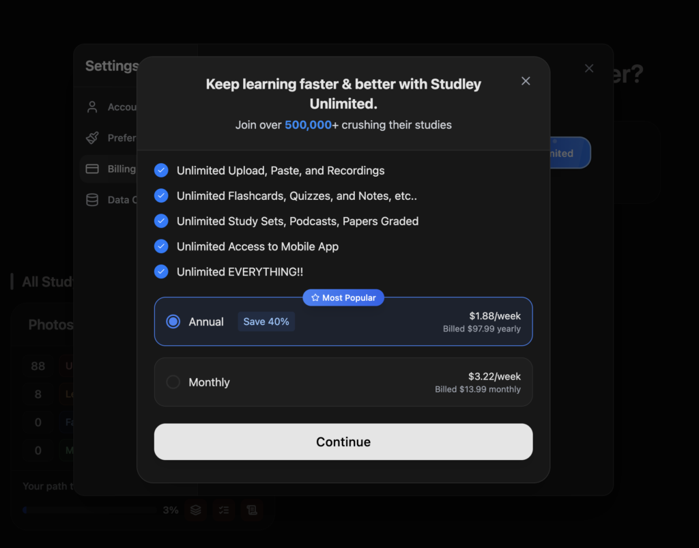The height and width of the screenshot is (548, 699).
Task: Dismiss the Studley Unlimited dialog with the X
Action: click(x=526, y=81)
